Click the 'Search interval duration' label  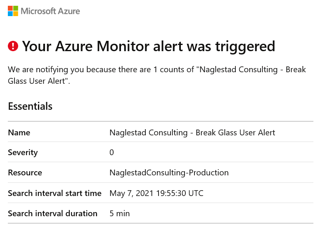pyautogui.click(x=53, y=213)
